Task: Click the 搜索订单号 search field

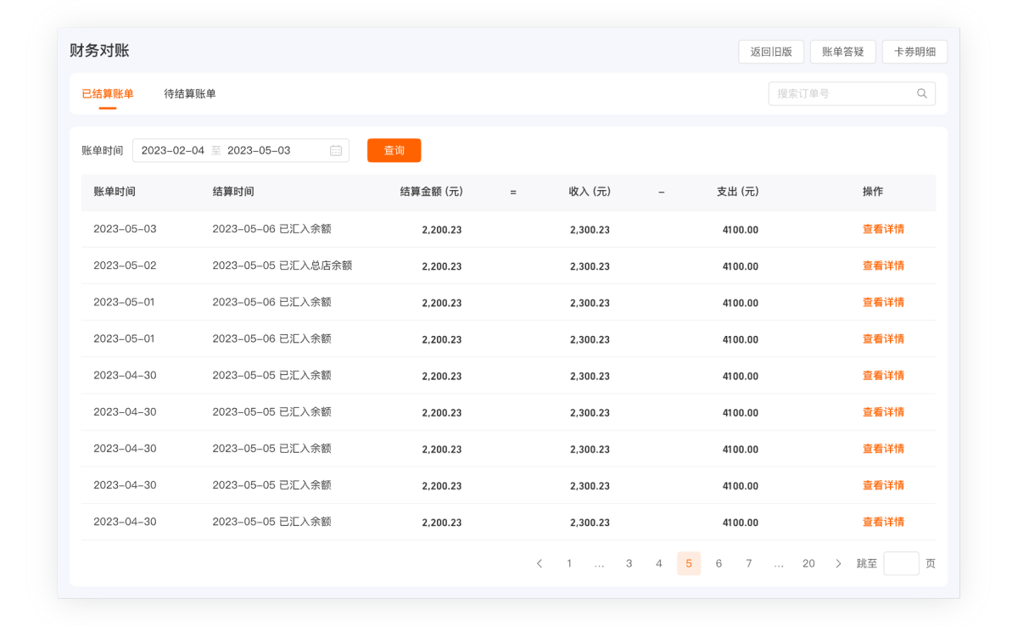Action: coord(840,94)
